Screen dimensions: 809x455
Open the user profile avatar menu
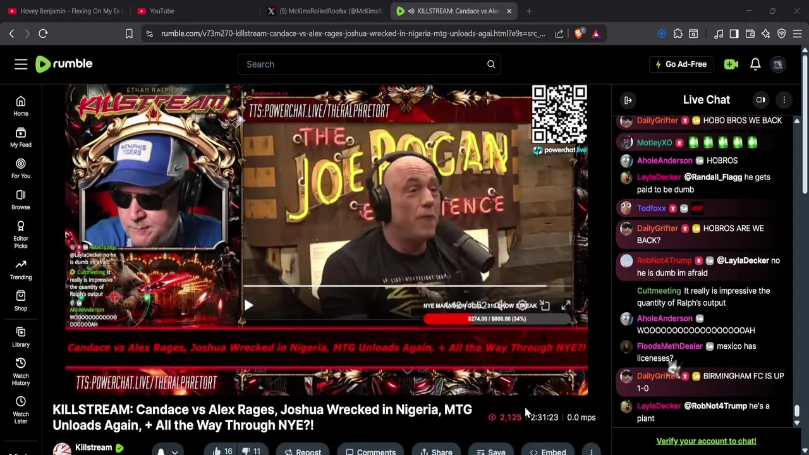pyautogui.click(x=778, y=64)
